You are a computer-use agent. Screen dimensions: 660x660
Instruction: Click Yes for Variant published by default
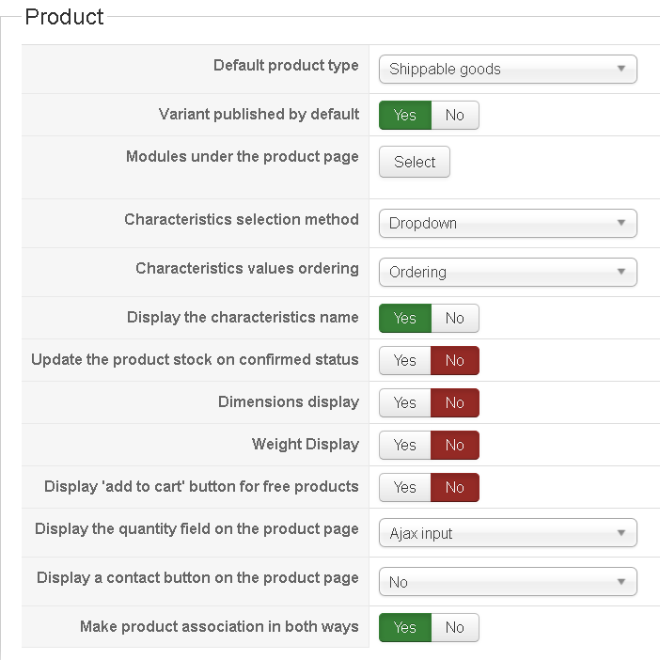pyautogui.click(x=405, y=115)
